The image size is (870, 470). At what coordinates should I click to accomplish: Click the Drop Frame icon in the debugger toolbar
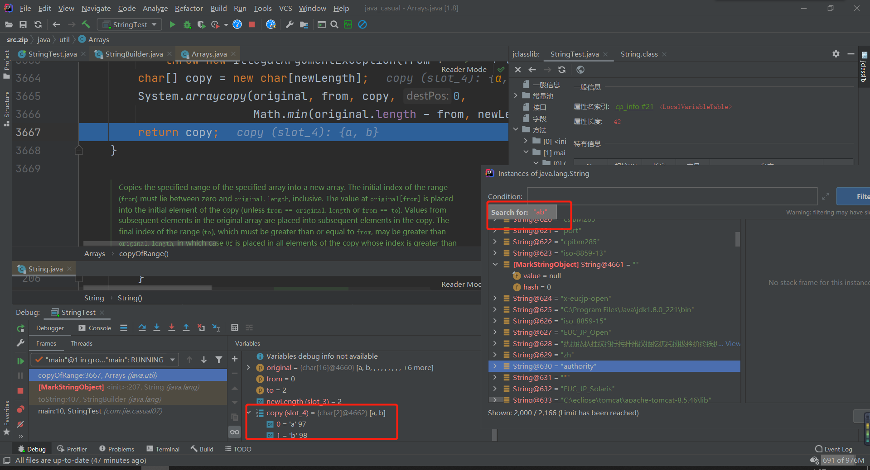click(201, 328)
